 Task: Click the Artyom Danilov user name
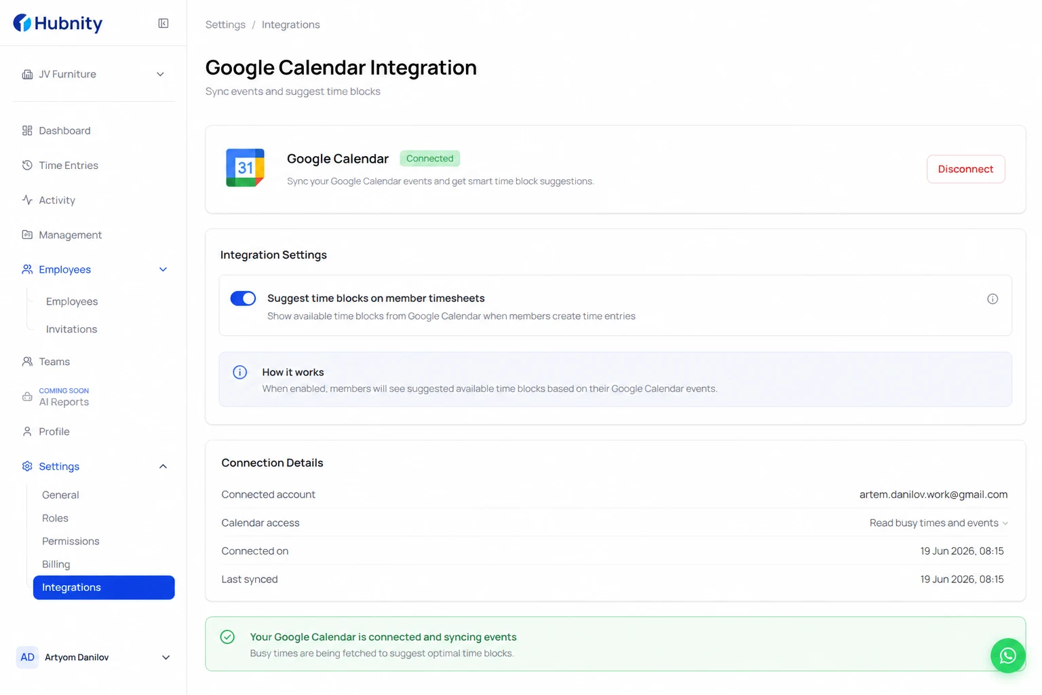[77, 657]
